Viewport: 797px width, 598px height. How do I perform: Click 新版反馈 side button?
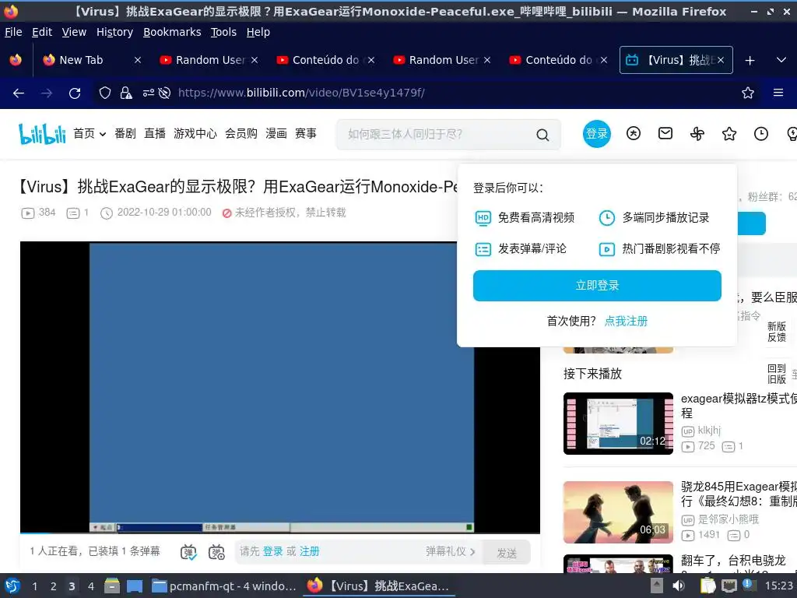[x=777, y=332]
